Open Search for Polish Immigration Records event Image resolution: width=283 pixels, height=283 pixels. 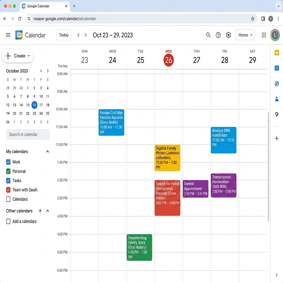click(x=167, y=198)
